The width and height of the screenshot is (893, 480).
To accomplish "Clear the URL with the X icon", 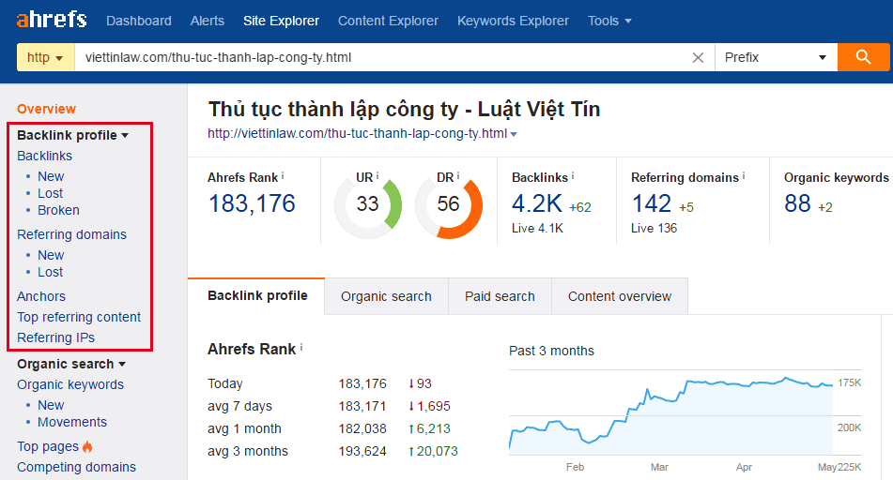I will [698, 57].
